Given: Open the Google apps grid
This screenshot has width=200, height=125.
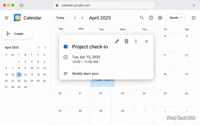Looking at the screenshot, I should (x=194, y=18).
